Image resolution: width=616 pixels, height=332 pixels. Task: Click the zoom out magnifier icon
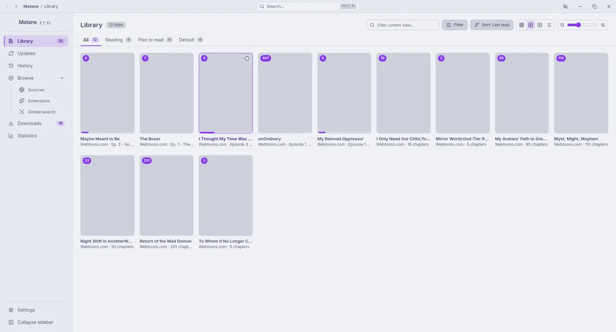pos(562,25)
